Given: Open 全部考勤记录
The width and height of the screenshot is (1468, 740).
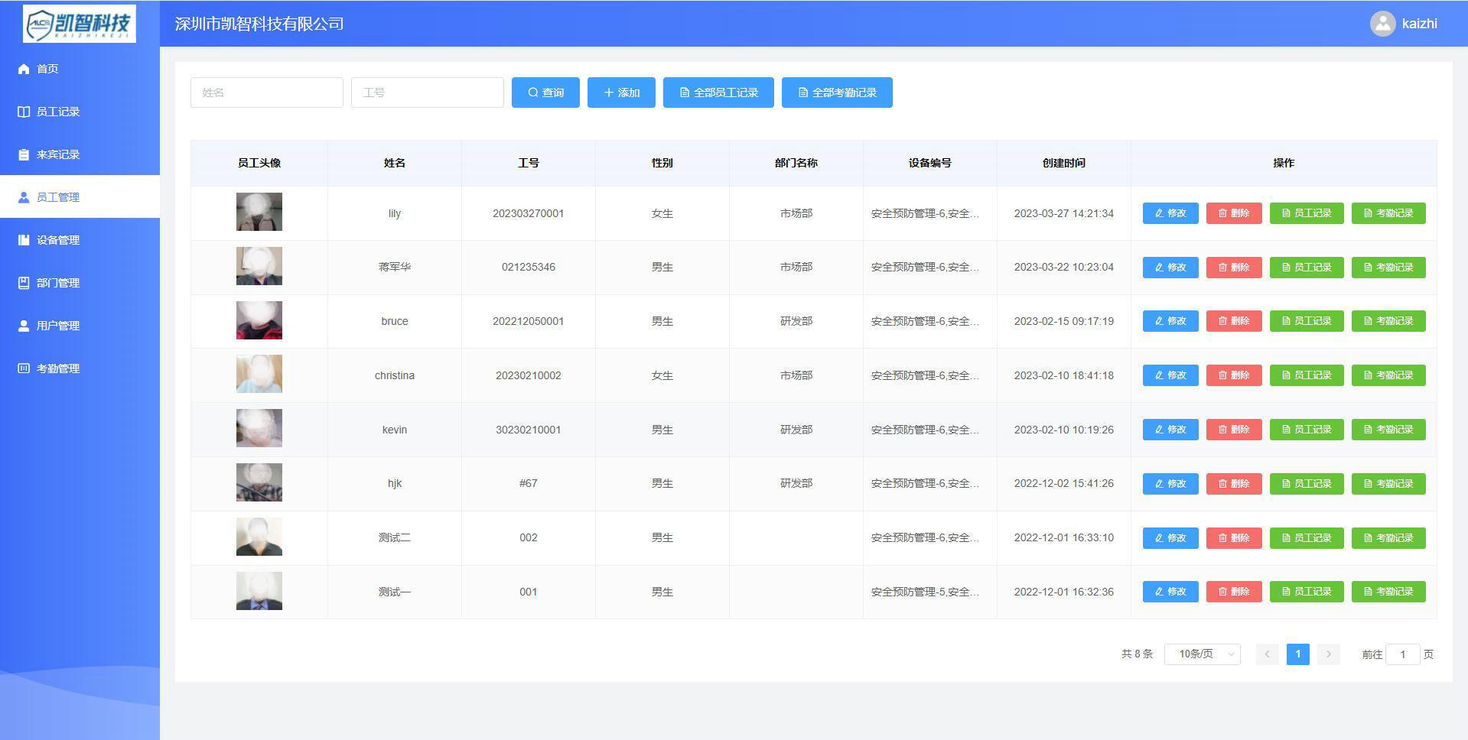Looking at the screenshot, I should pyautogui.click(x=837, y=92).
